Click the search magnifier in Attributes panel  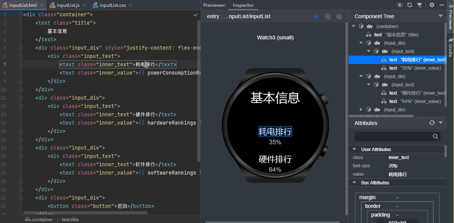tap(435, 136)
